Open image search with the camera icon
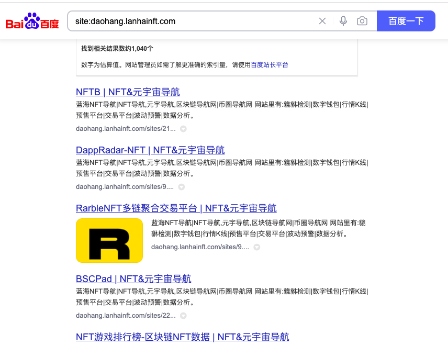Image resolution: width=448 pixels, height=346 pixels. (x=362, y=21)
